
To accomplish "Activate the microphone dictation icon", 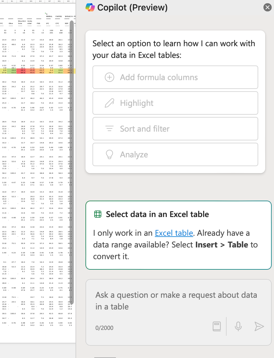I will [x=238, y=326].
